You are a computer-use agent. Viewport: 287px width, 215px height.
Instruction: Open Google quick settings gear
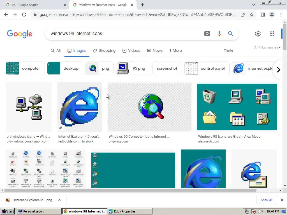pyautogui.click(x=258, y=34)
